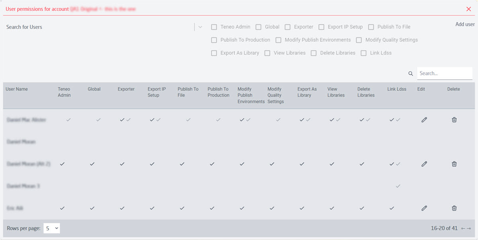Toggle the Export IP Setup checkbox
The height and width of the screenshot is (240, 478).
pos(321,27)
